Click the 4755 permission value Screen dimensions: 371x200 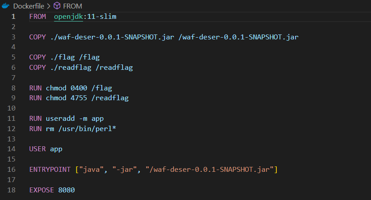79,98
